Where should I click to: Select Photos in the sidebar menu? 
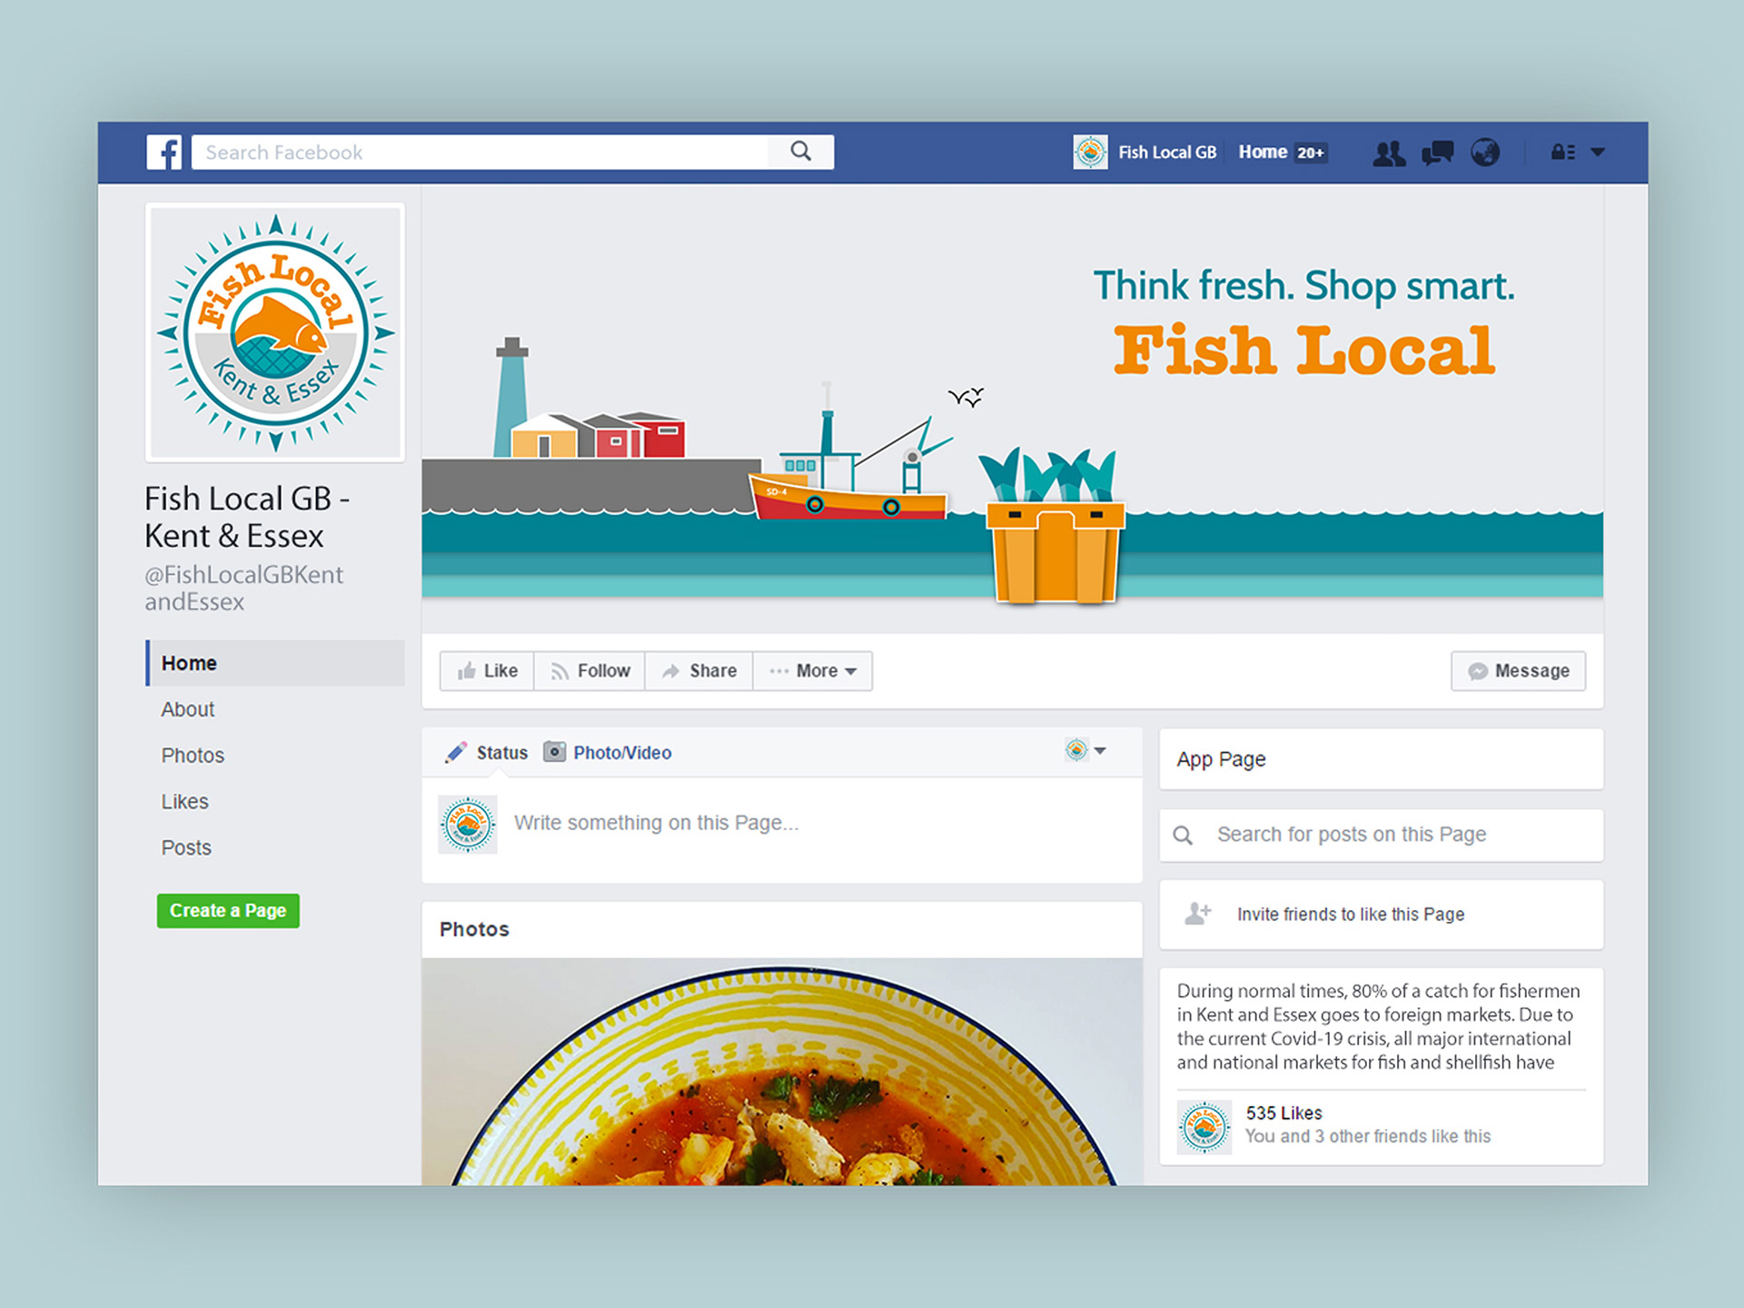(x=193, y=756)
